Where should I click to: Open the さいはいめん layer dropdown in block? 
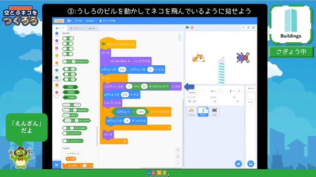click(x=120, y=61)
